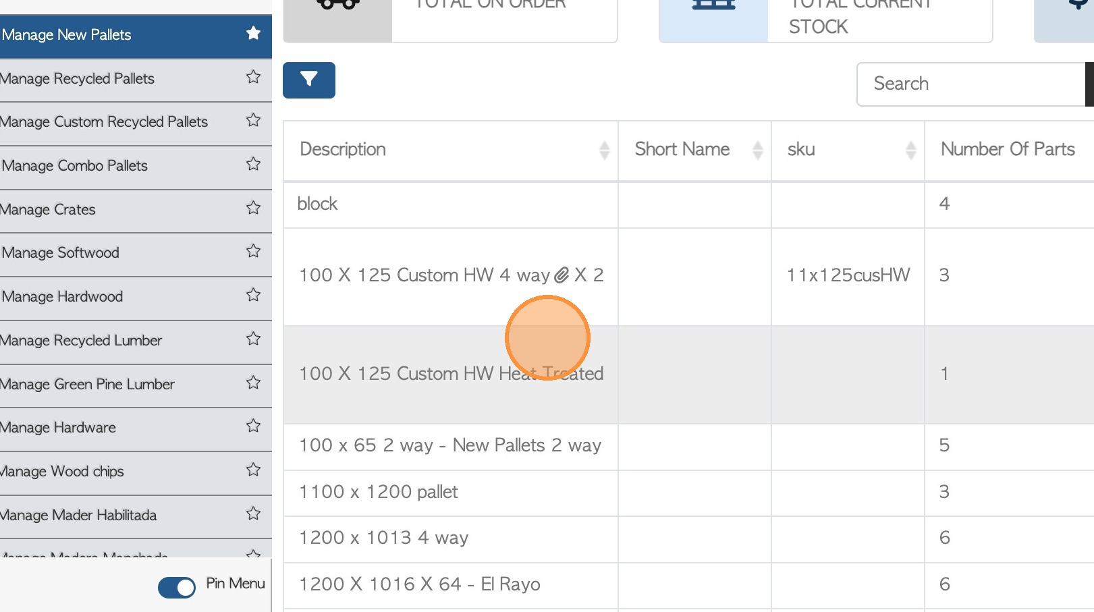Click the star beside Manage Crates

coord(253,208)
